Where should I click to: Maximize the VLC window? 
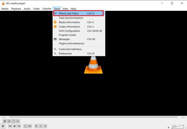point(172,3)
